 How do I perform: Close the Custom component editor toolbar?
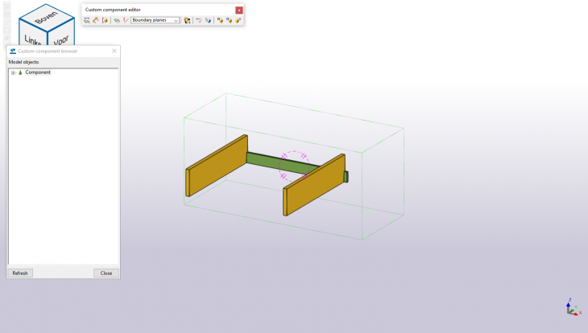coord(239,10)
